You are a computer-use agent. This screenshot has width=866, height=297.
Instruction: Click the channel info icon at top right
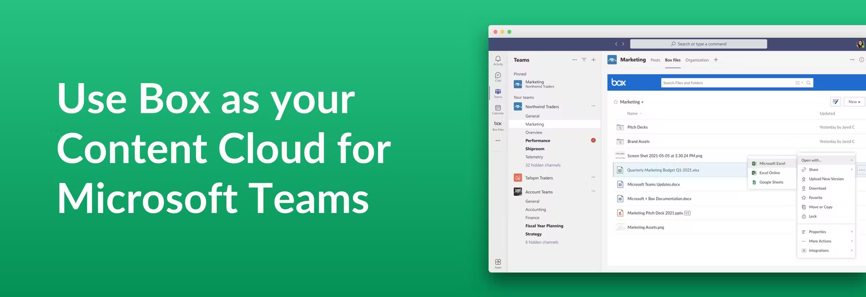coord(862,60)
